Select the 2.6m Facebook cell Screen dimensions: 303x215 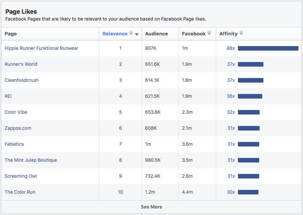[x=187, y=176]
